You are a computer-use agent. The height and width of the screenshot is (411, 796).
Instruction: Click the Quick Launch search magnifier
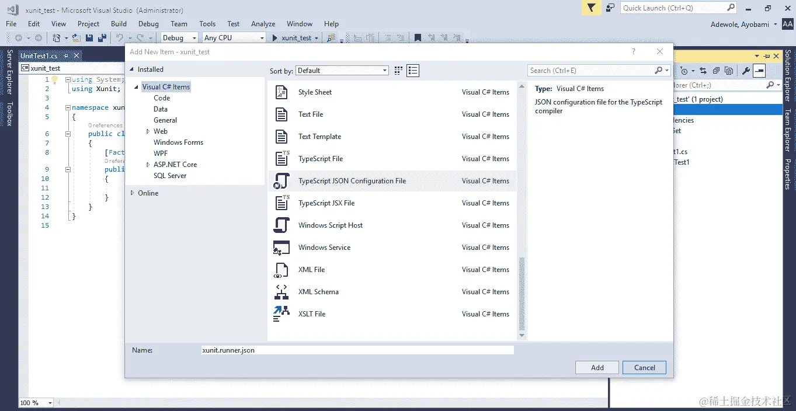click(731, 8)
